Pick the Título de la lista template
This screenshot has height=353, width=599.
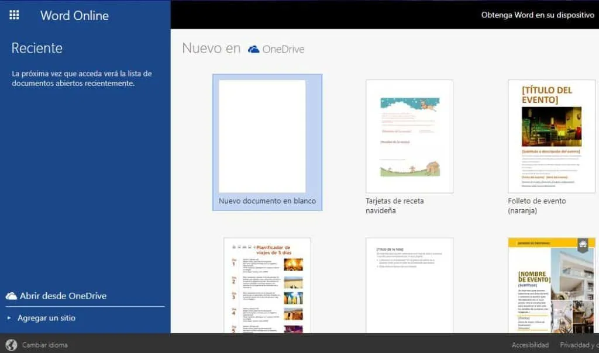click(x=409, y=285)
